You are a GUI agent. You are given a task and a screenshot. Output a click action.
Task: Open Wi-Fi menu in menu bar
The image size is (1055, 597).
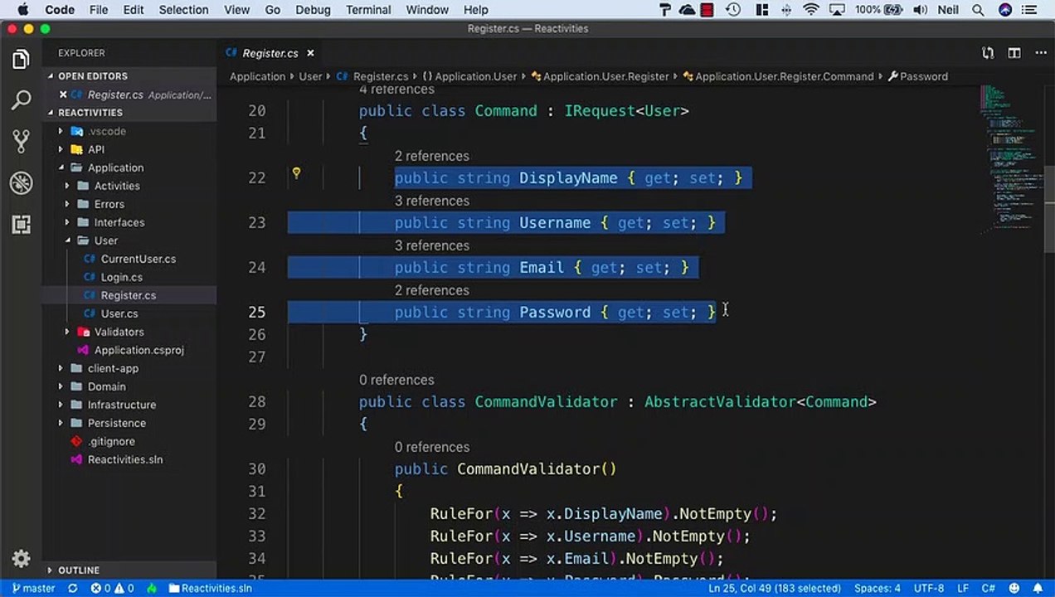[x=811, y=10]
